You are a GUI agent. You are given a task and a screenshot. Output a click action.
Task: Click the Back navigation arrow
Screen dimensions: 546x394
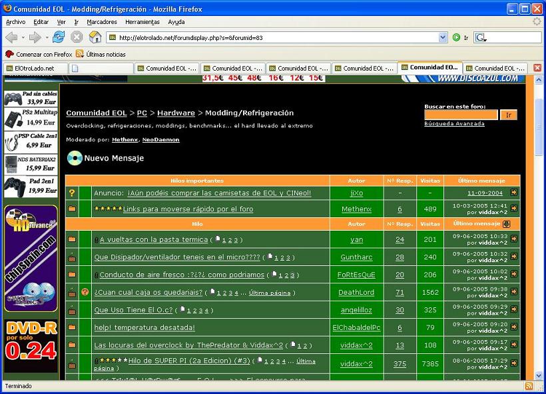click(x=11, y=37)
